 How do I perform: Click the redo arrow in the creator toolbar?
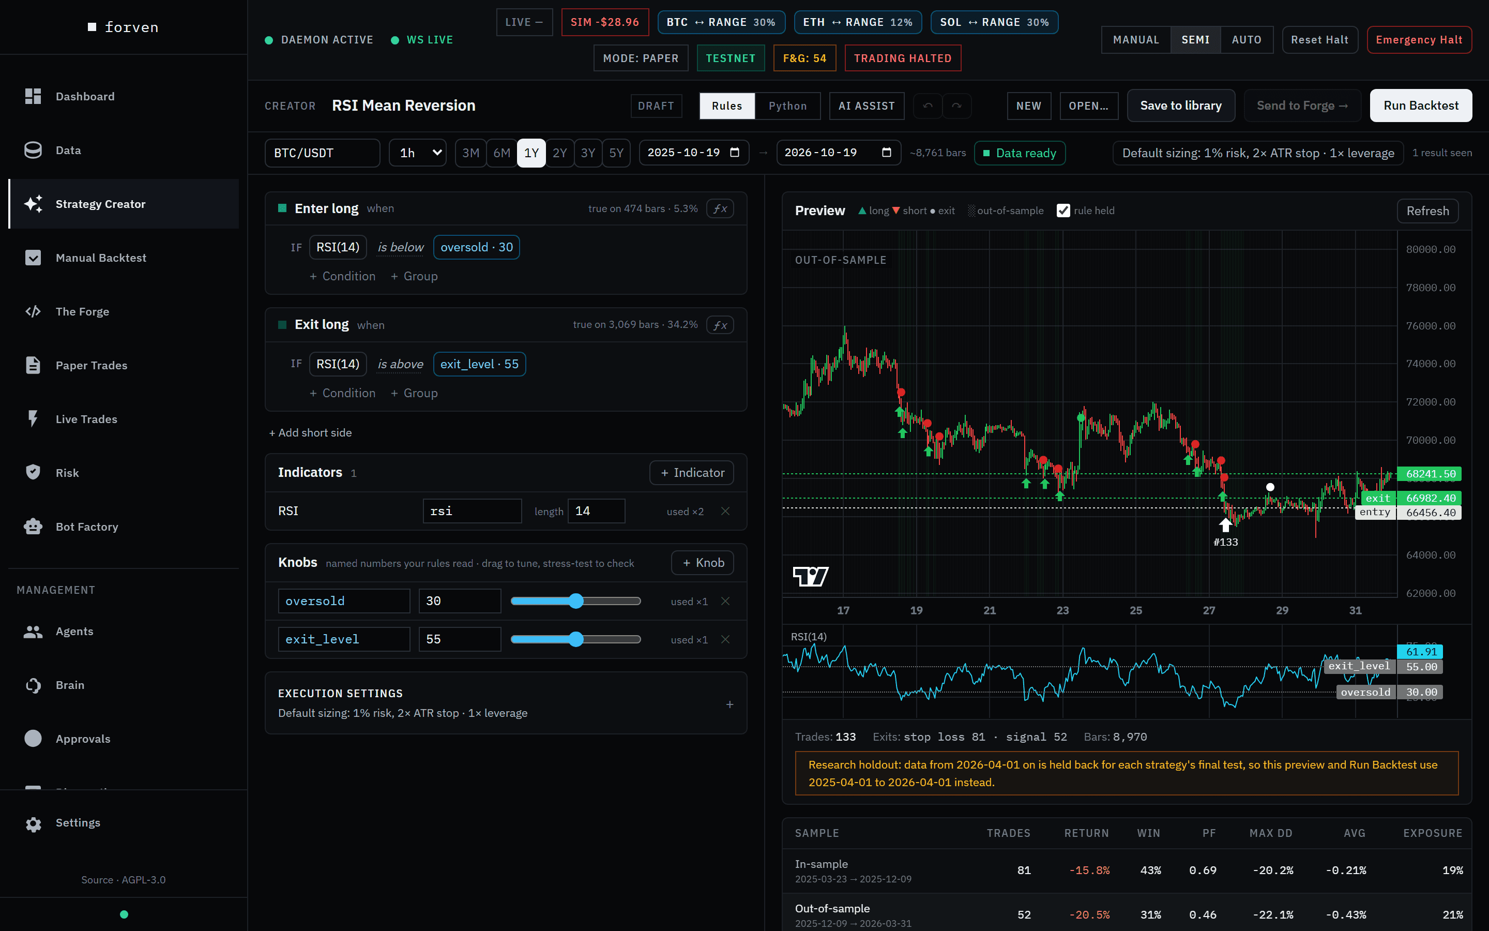[957, 106]
